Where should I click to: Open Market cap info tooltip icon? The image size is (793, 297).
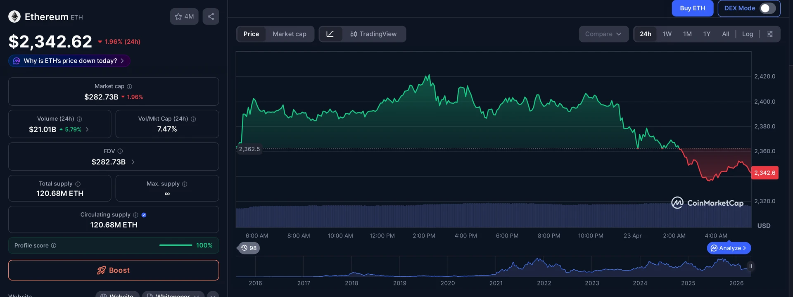(129, 86)
